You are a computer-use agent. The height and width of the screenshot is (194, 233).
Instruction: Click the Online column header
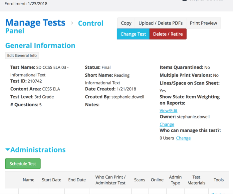157,180
